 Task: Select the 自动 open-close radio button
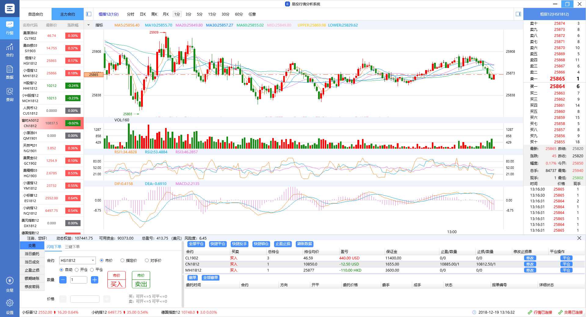(x=61, y=270)
